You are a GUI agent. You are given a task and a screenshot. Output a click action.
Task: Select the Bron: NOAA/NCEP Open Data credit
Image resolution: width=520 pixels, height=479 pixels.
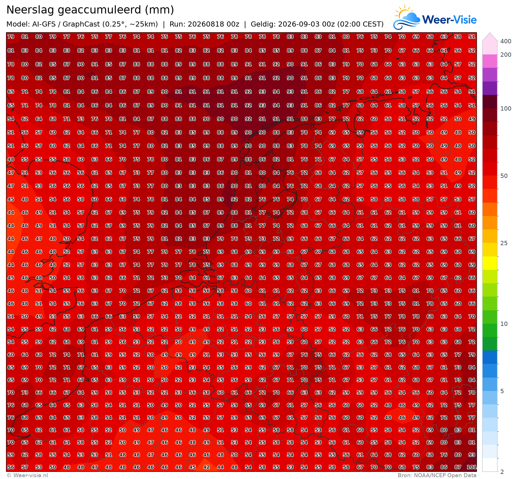pyautogui.click(x=437, y=475)
